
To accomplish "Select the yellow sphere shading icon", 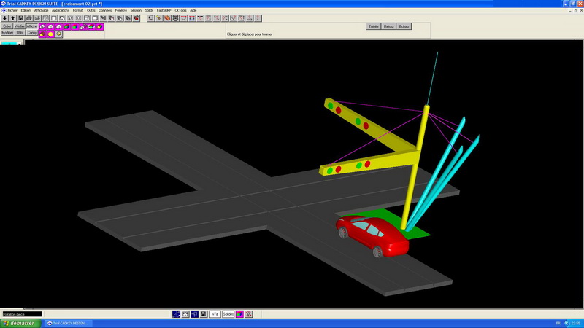I will point(50,34).
